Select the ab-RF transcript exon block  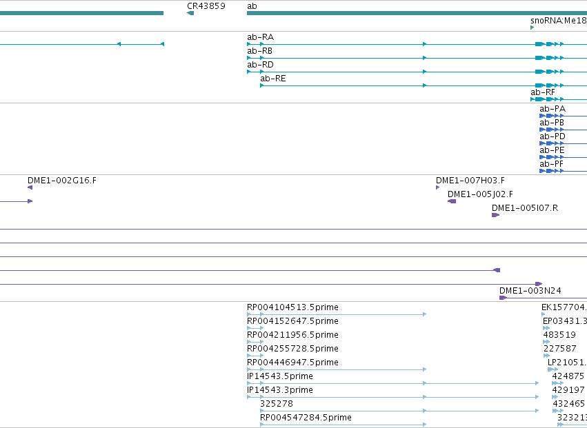click(x=540, y=99)
